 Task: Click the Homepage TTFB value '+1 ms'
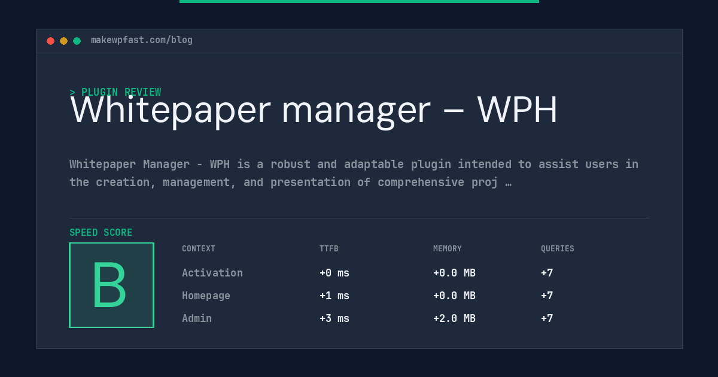[x=334, y=296]
